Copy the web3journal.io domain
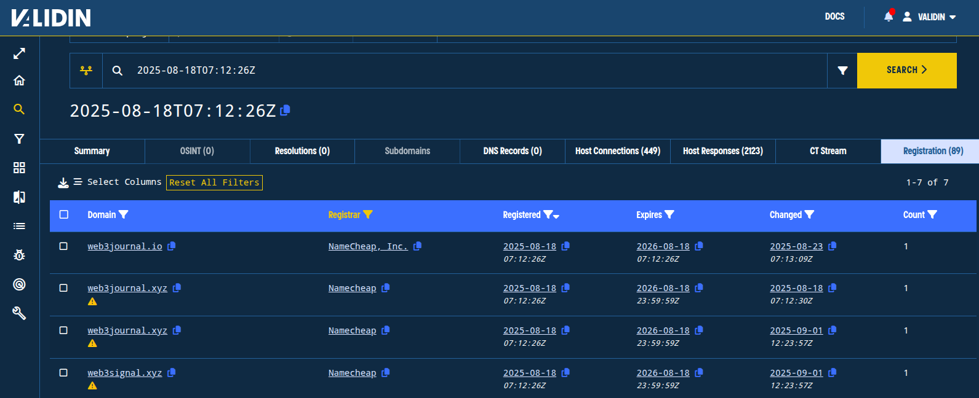The height and width of the screenshot is (398, 979). coord(172,246)
